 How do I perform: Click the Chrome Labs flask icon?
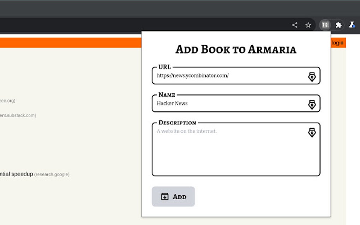click(x=352, y=25)
